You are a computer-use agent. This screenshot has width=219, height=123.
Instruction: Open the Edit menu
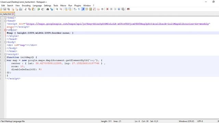pyautogui.click(x=3, y=5)
